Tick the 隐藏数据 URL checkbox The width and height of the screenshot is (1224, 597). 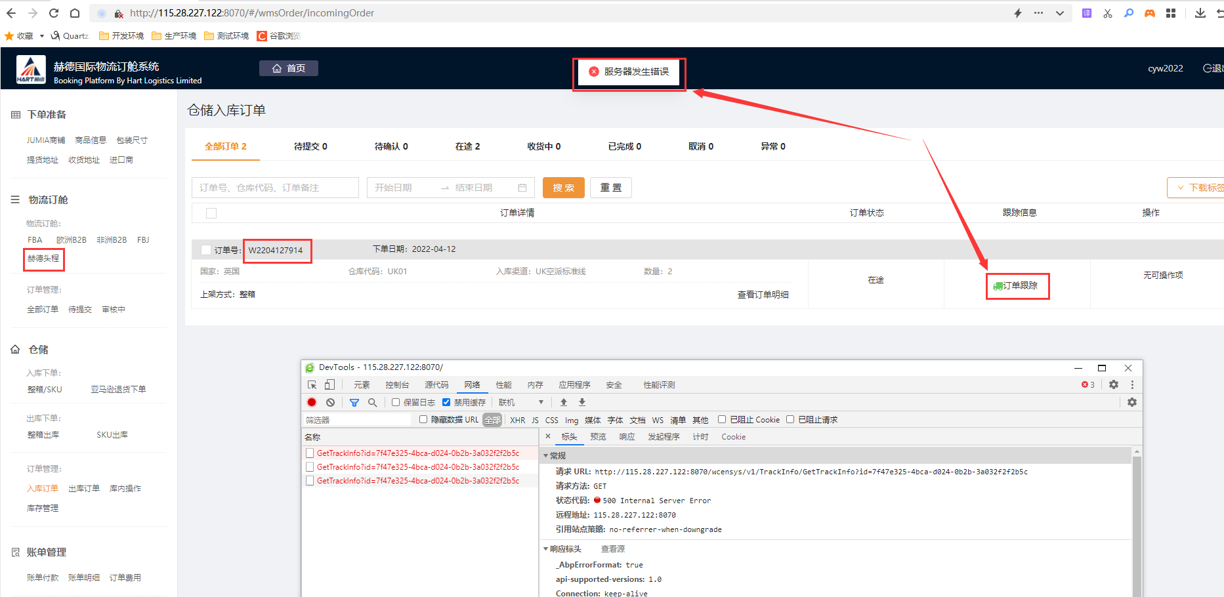tap(423, 419)
